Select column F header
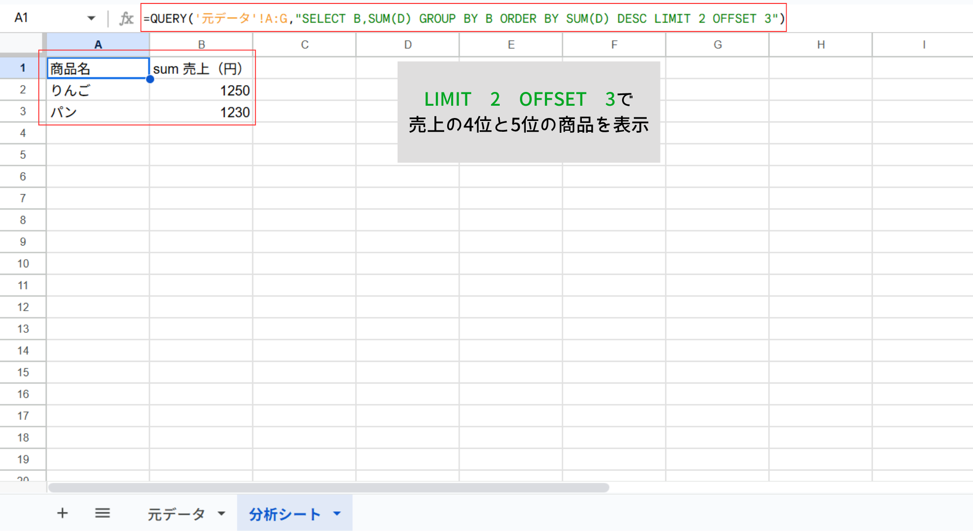This screenshot has width=973, height=531. (614, 45)
